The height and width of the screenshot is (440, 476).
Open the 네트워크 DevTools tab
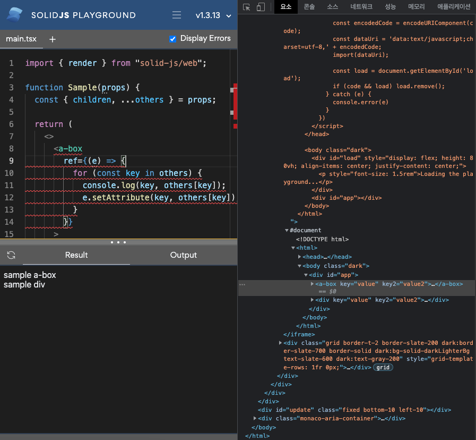tap(361, 7)
